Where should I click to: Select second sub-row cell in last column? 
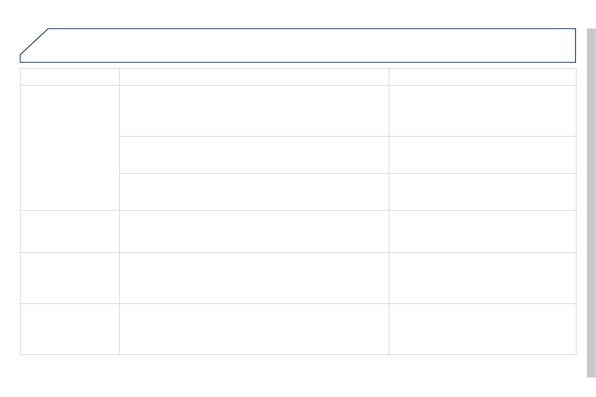tap(482, 154)
